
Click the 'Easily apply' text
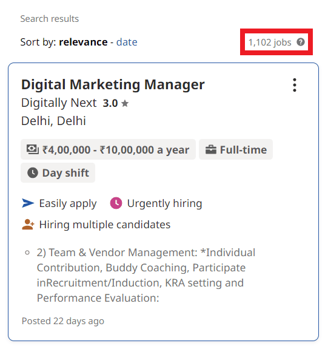coord(68,203)
